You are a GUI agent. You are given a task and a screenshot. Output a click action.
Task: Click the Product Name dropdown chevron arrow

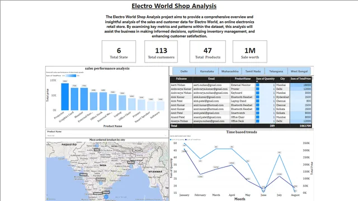166,136
